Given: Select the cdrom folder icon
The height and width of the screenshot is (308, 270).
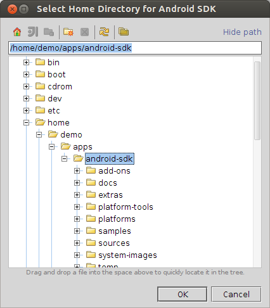Looking at the screenshot, I should [x=40, y=86].
